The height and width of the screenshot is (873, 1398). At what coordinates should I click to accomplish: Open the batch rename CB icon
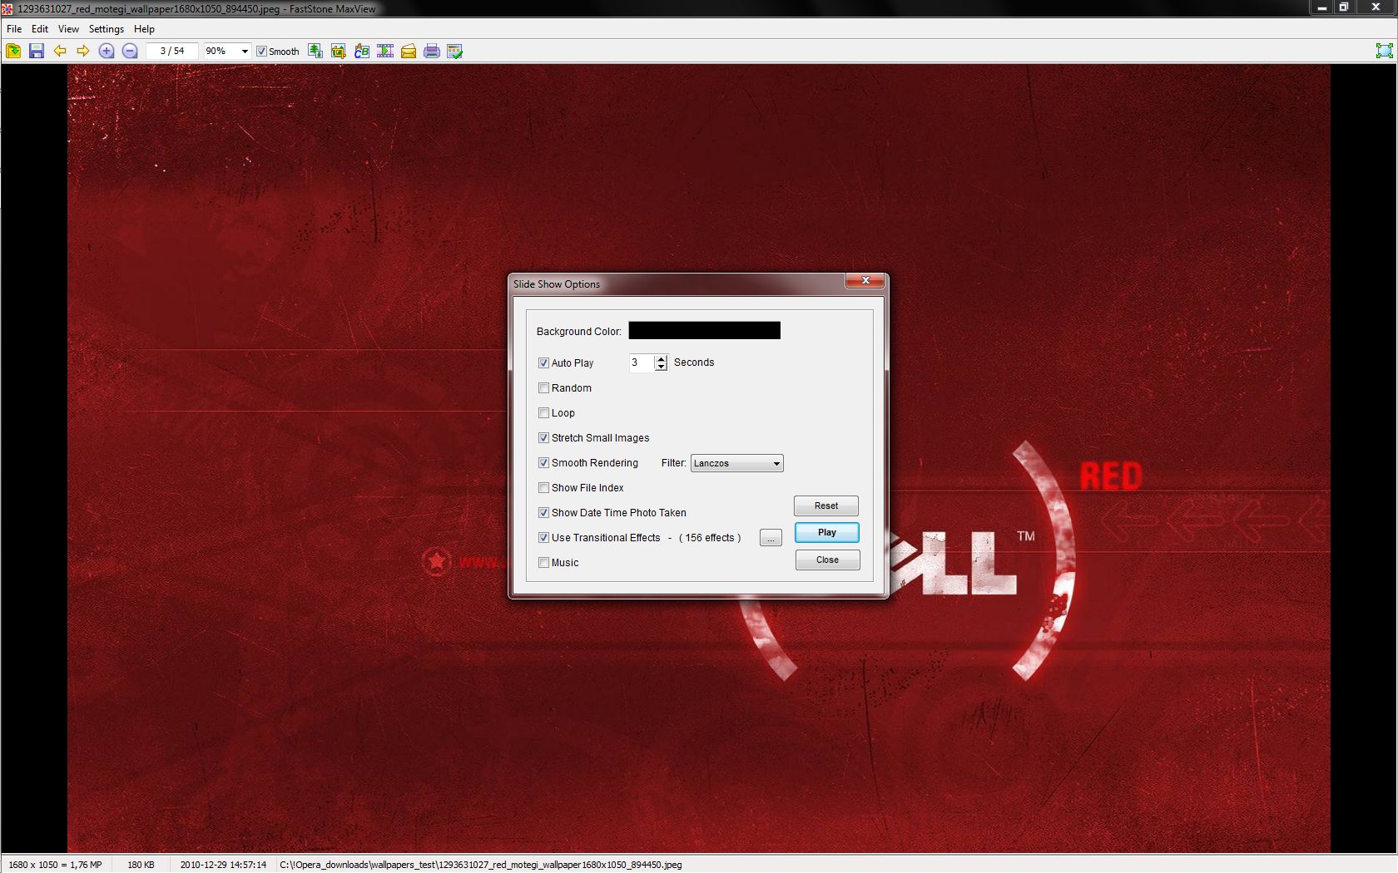(361, 51)
